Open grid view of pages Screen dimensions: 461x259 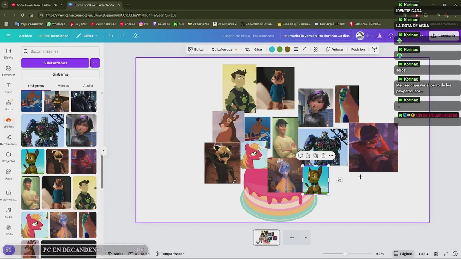tap(436, 254)
